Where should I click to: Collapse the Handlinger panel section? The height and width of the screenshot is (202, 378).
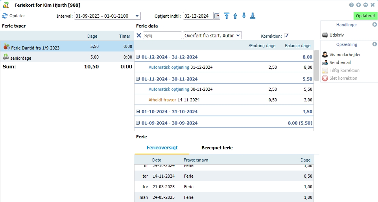(x=374, y=25)
